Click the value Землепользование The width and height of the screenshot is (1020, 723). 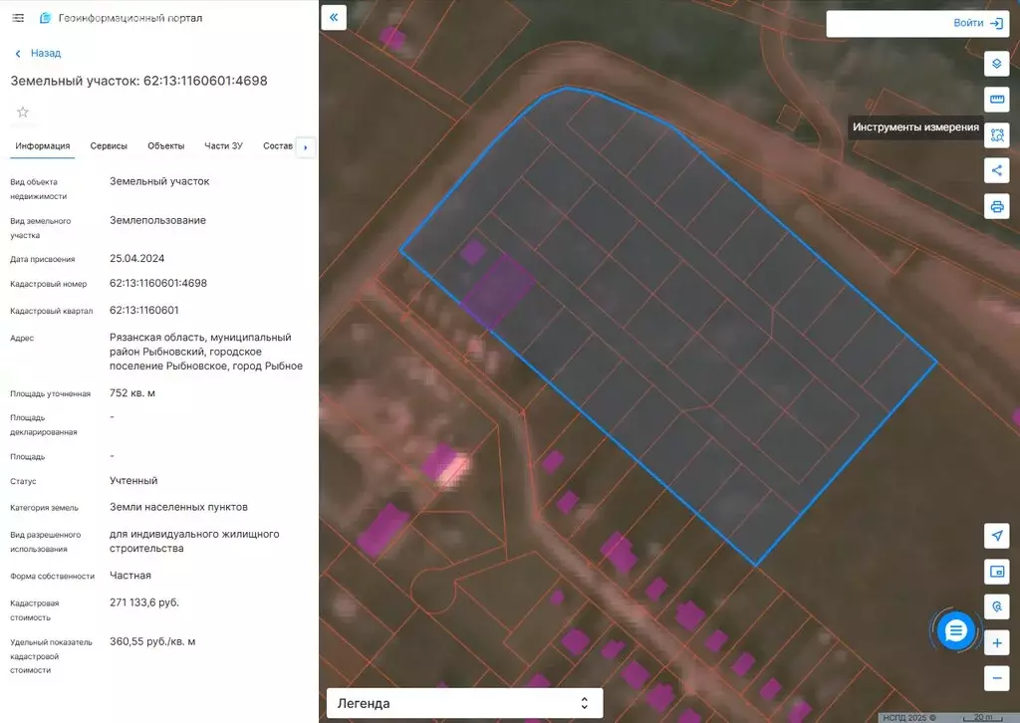[x=157, y=220]
